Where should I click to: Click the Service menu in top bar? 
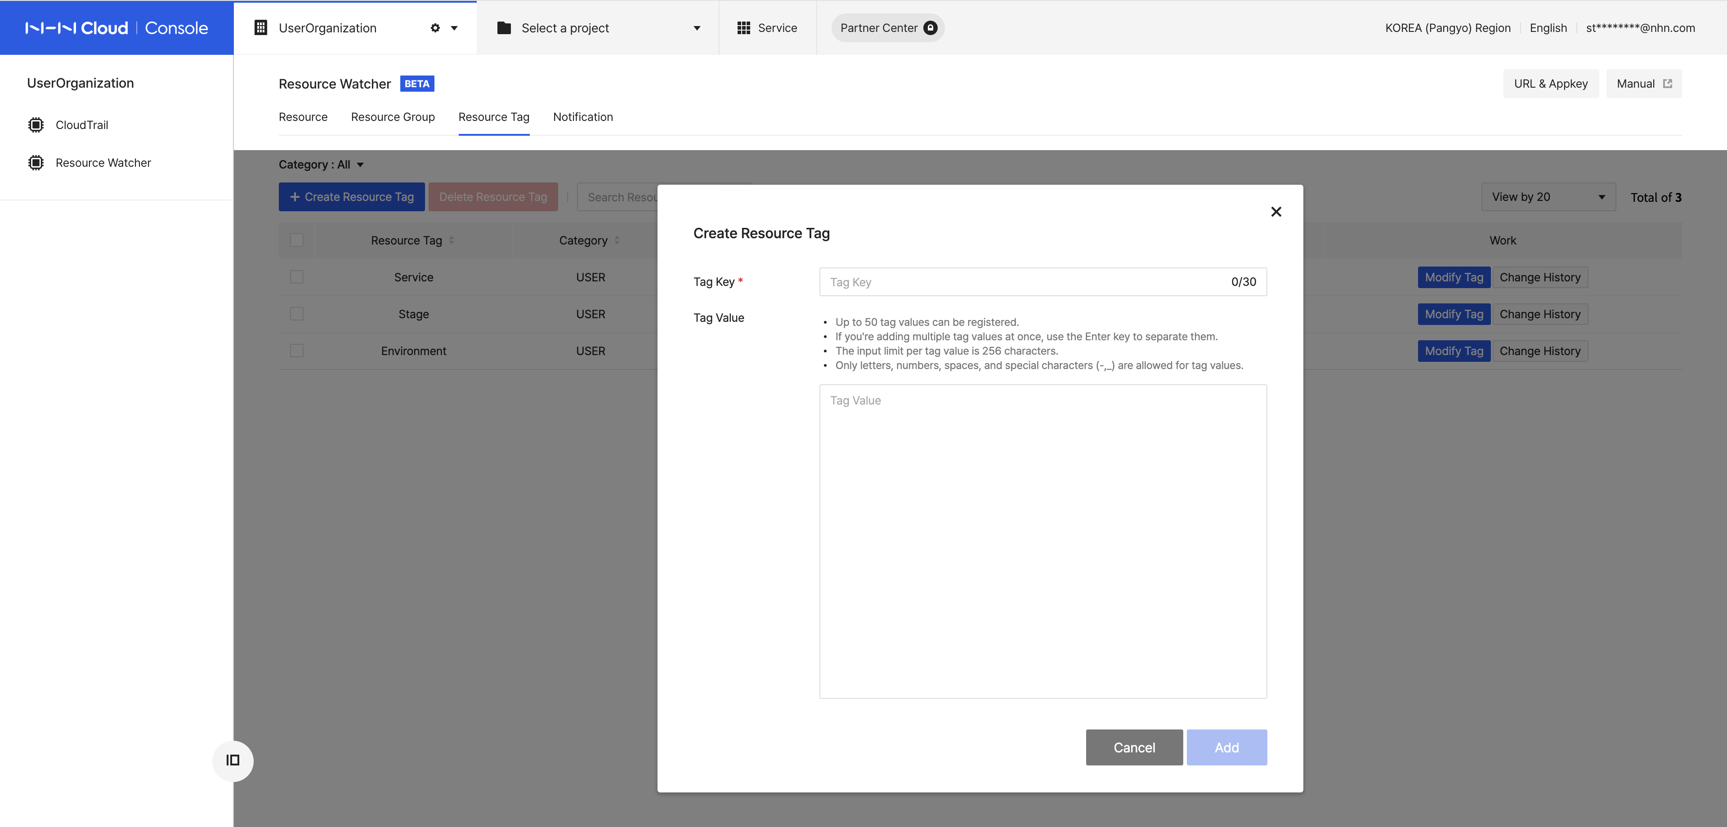click(768, 28)
